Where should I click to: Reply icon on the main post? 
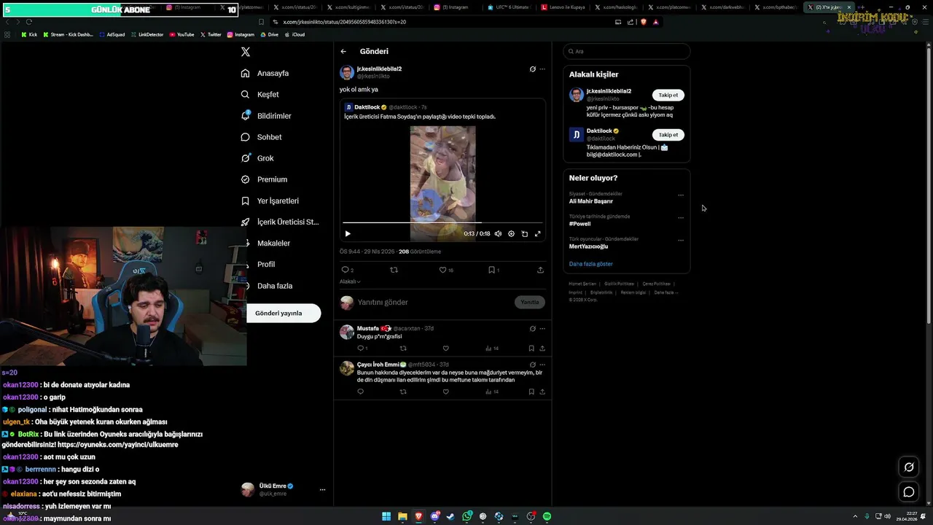coord(346,270)
